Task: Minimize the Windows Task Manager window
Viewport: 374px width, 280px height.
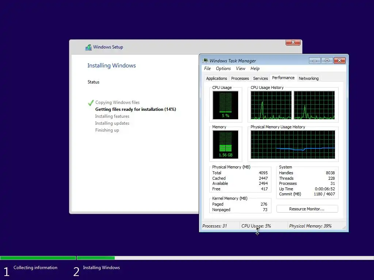Action: (x=314, y=61)
